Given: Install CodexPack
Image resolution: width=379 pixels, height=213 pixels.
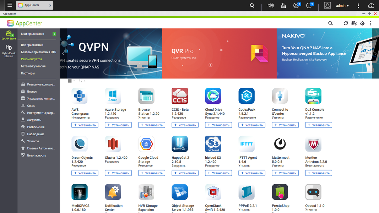Looking at the screenshot, I should coord(252,125).
